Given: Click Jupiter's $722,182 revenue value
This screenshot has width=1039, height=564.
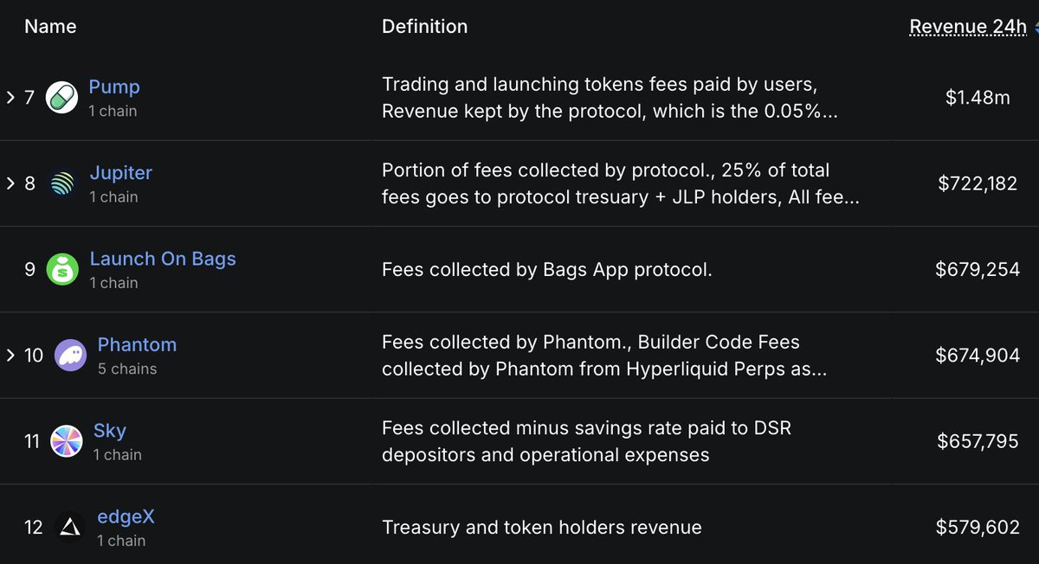Looking at the screenshot, I should pos(978,183).
